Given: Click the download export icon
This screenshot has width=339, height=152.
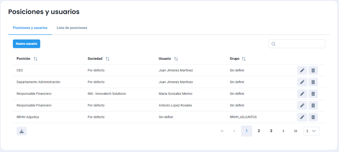Looking at the screenshot, I should [22, 131].
